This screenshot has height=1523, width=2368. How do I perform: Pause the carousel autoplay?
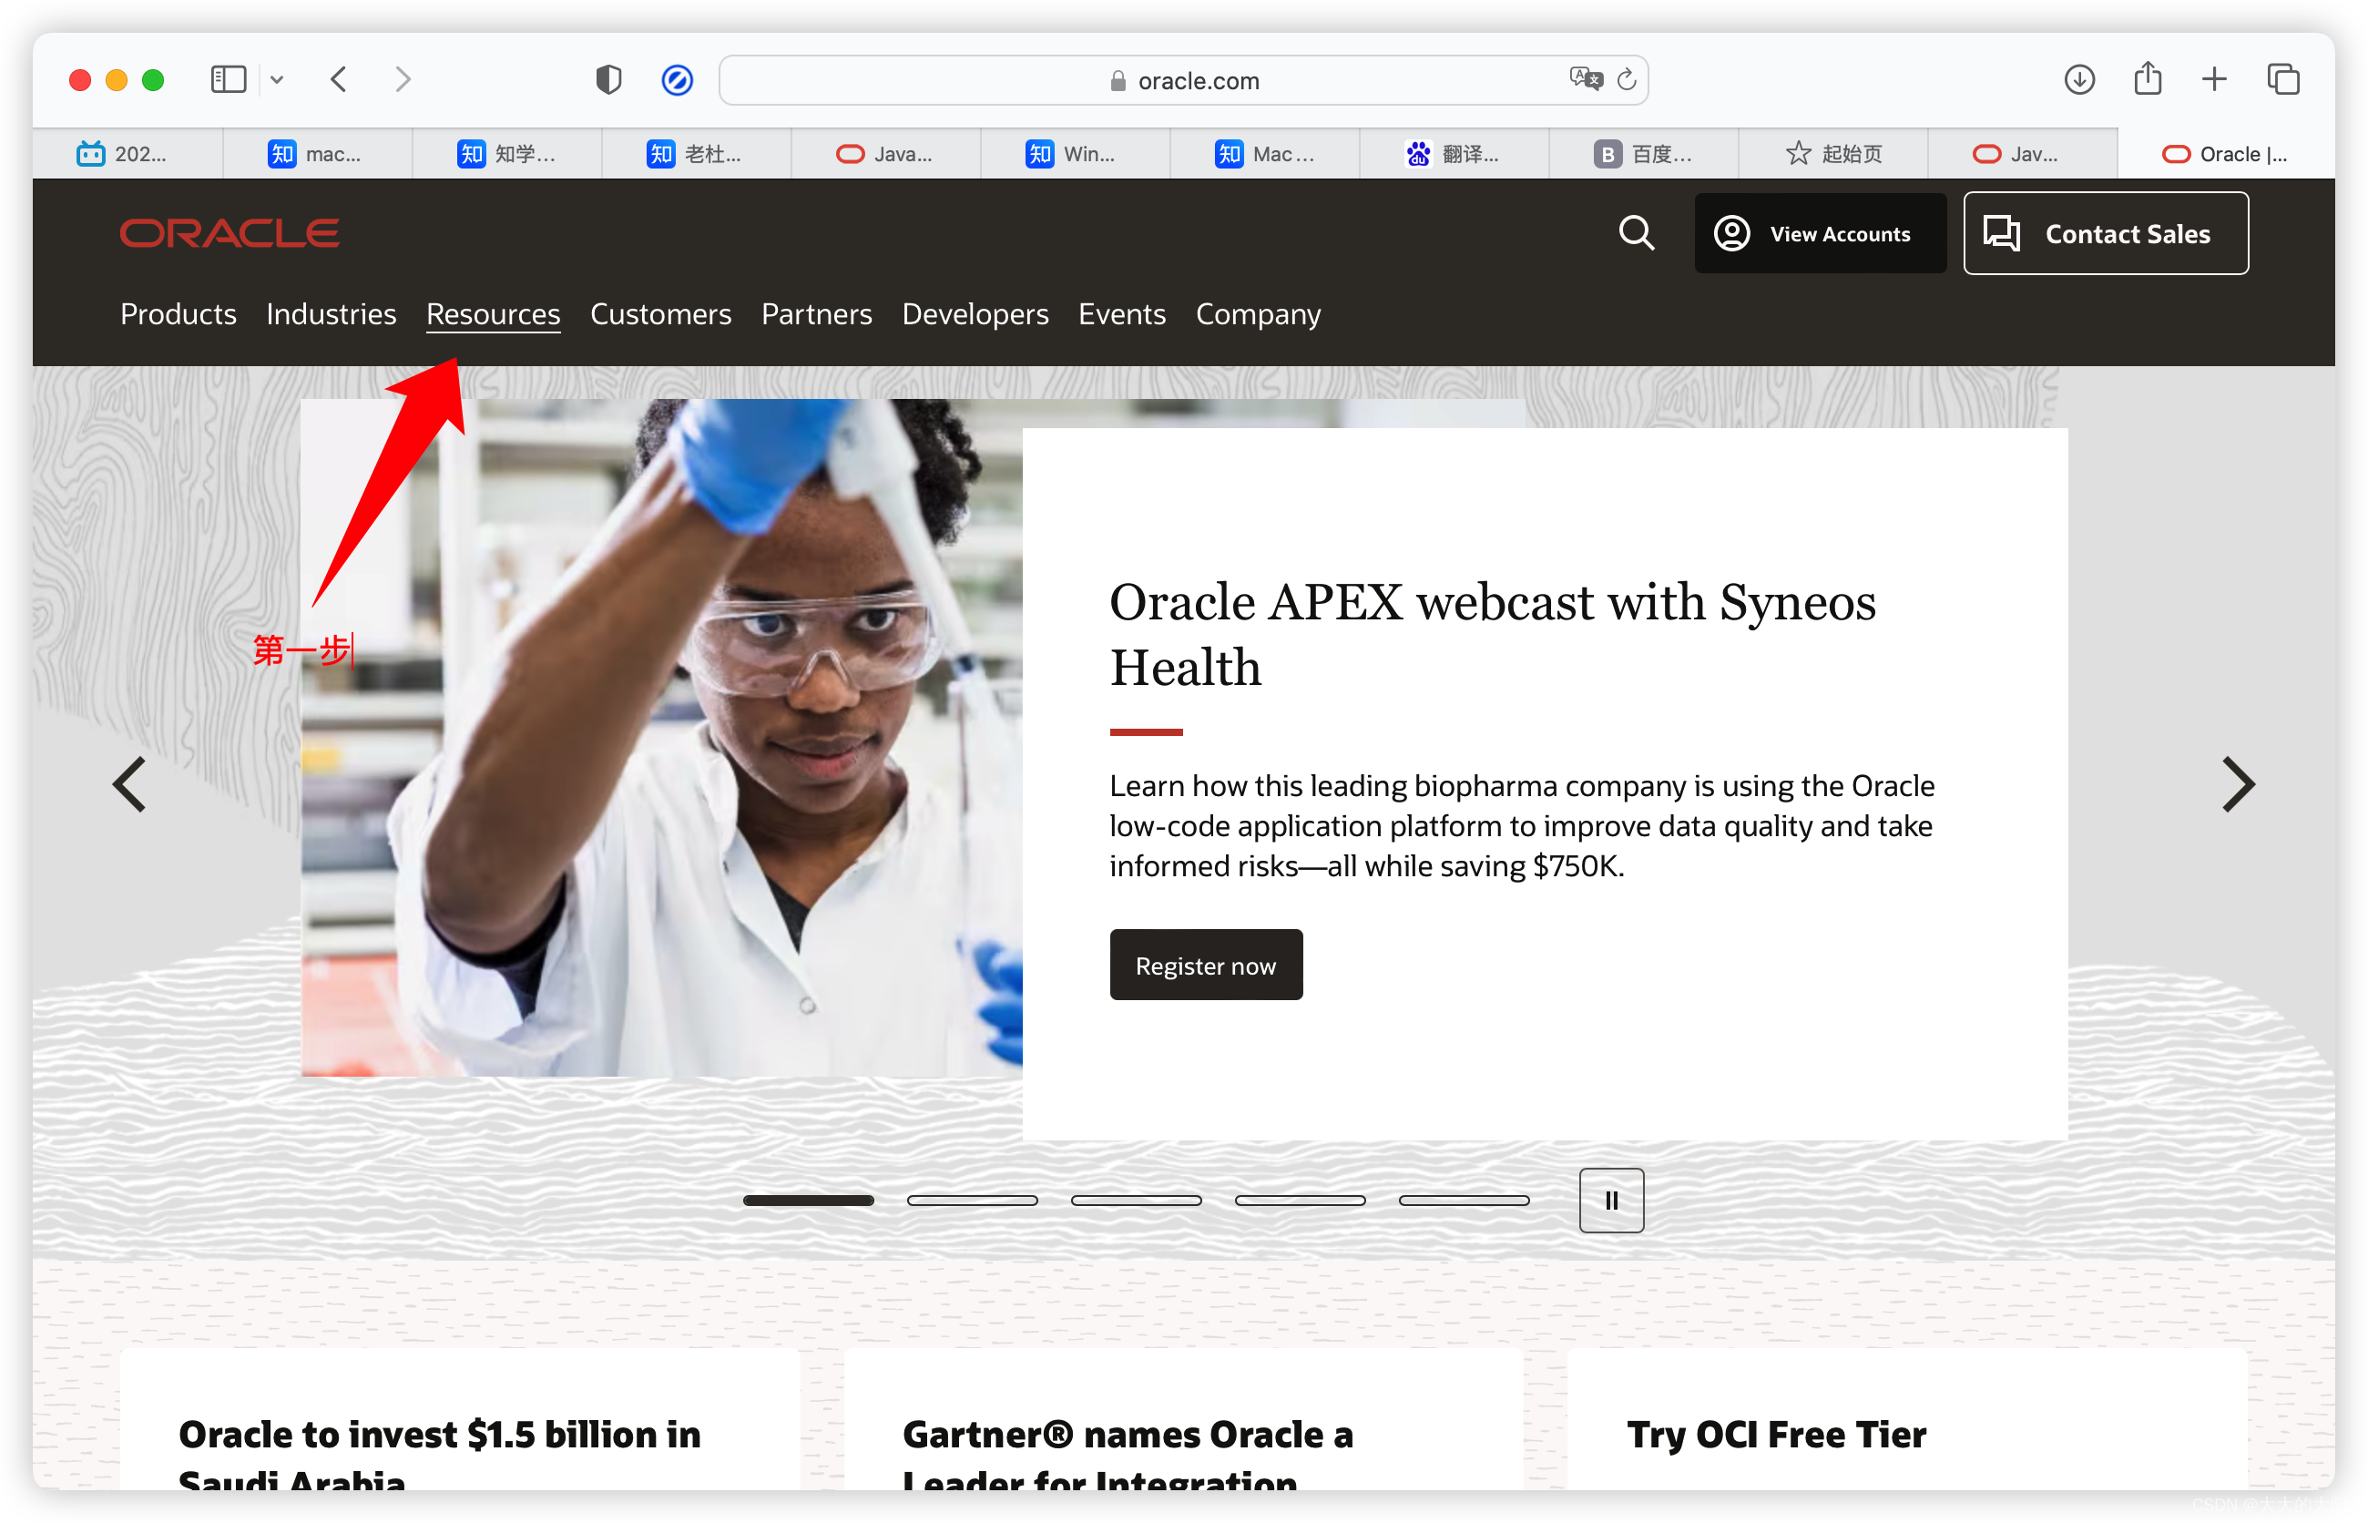tap(1612, 1201)
